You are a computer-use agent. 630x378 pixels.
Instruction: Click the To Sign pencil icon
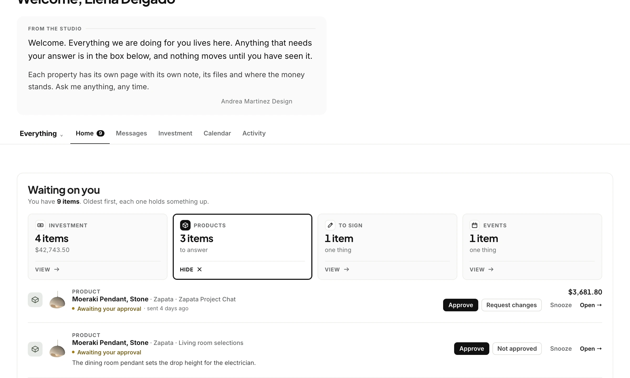pos(330,225)
